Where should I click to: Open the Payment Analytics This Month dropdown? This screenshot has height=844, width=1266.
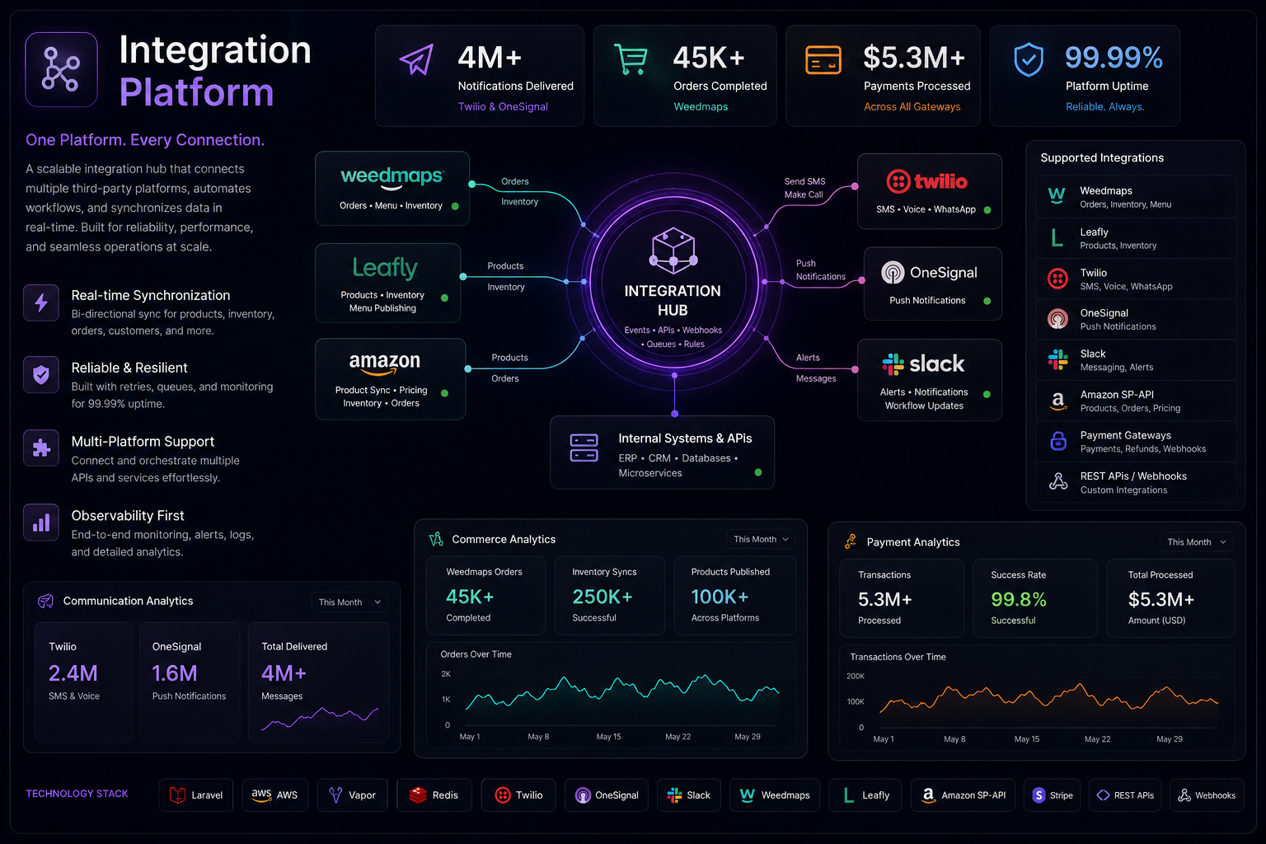1197,542
